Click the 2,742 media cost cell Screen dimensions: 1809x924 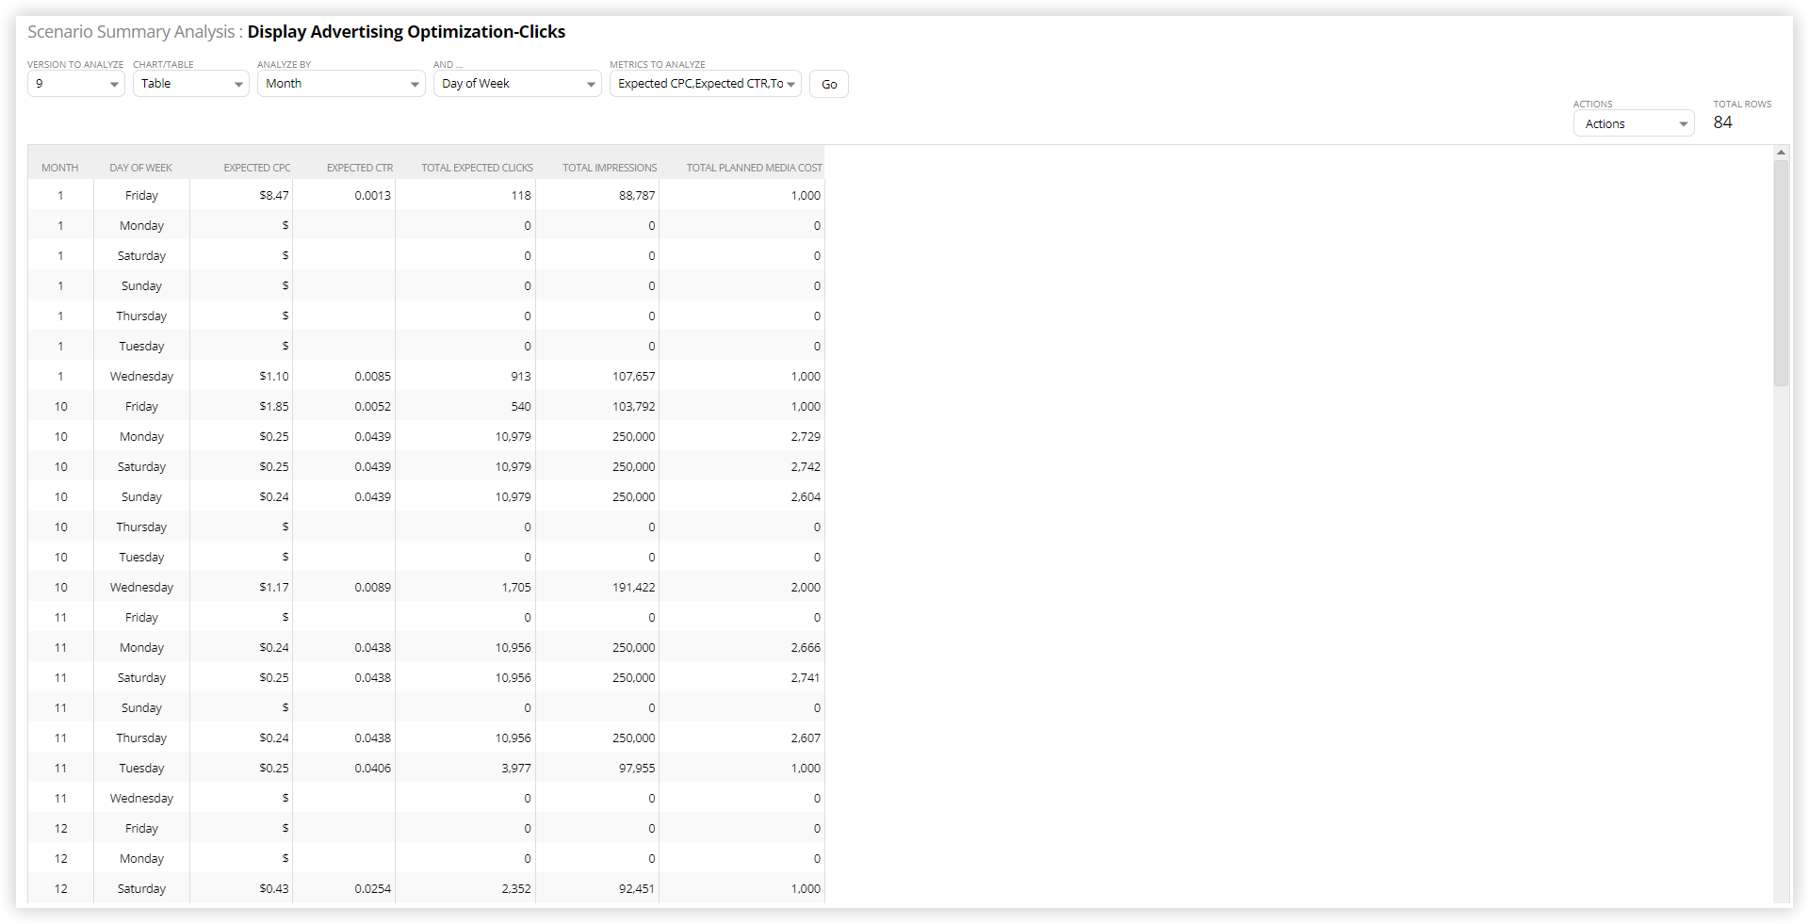click(742, 467)
